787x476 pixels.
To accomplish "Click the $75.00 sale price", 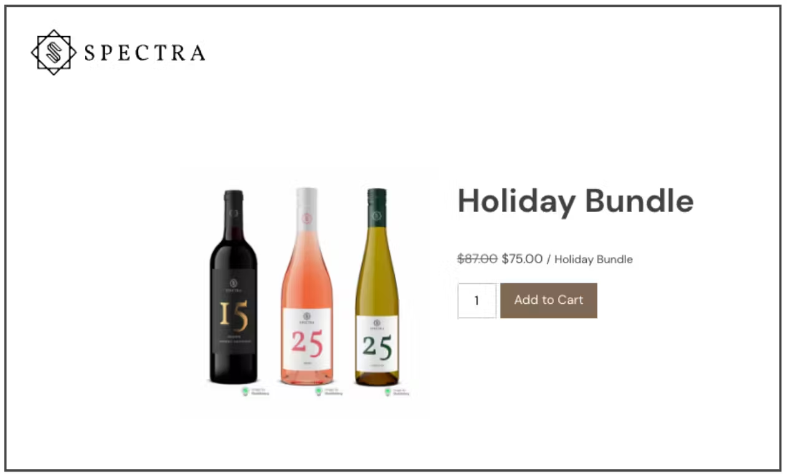I will coord(522,259).
